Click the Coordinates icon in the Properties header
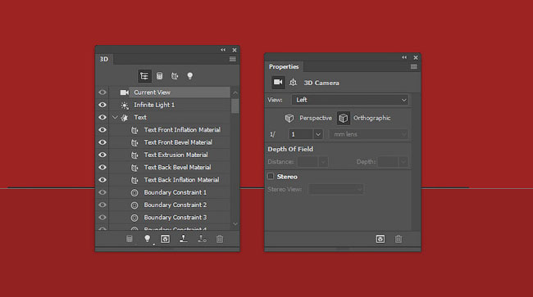The image size is (533, 297). tap(293, 83)
